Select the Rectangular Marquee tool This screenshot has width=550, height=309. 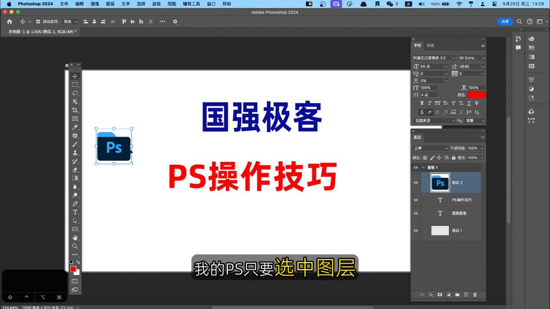(75, 85)
